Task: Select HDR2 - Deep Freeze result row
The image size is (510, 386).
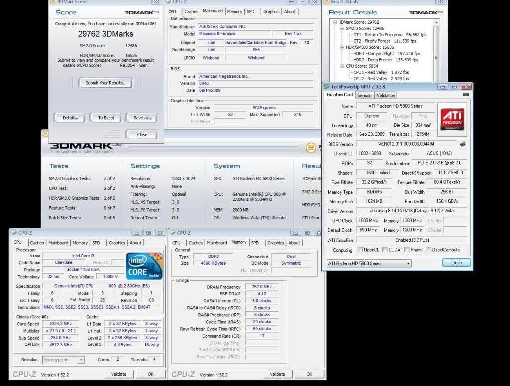Action: 386,60
